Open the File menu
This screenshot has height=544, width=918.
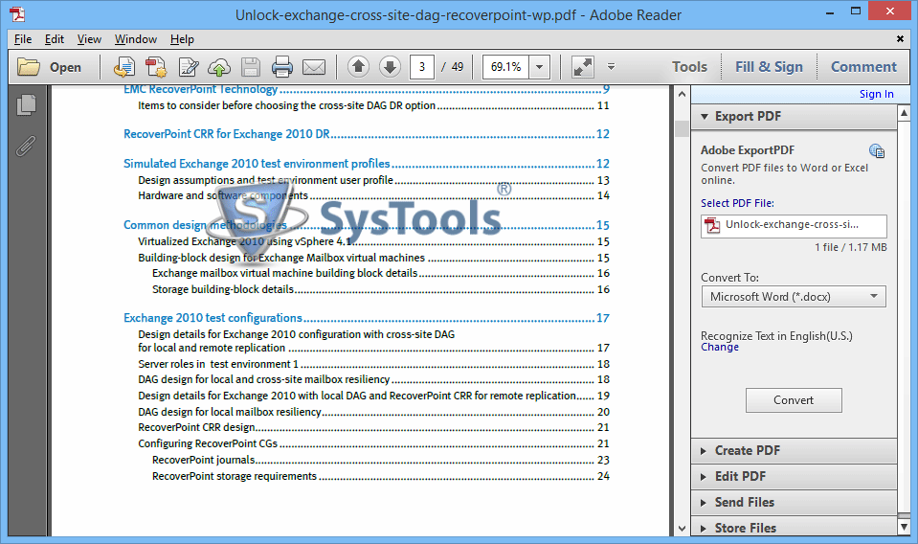(x=23, y=38)
